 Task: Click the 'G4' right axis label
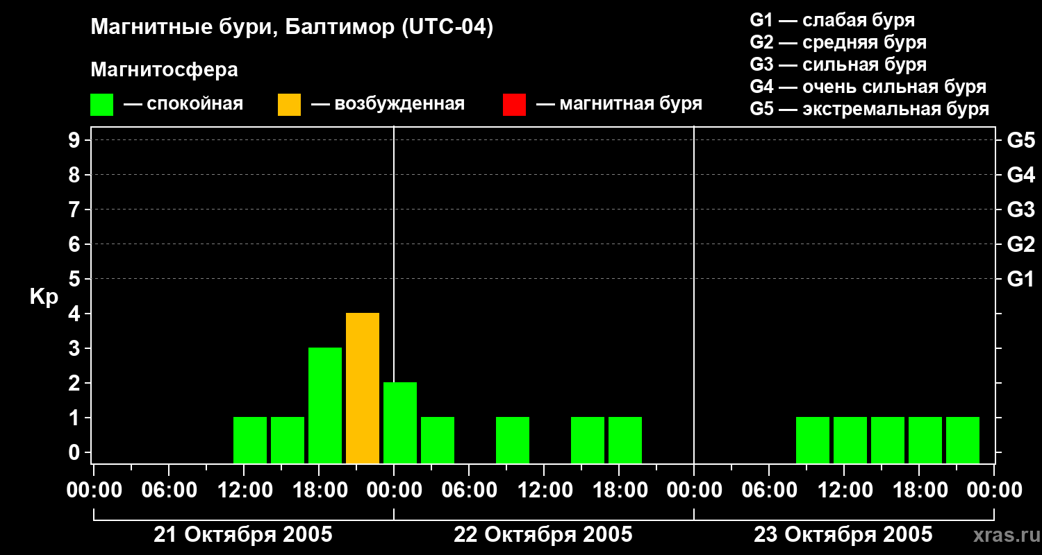coord(1020,175)
